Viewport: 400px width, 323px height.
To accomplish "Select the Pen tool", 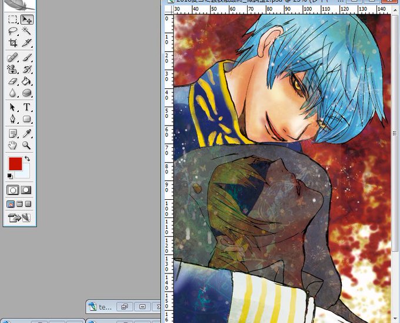I will click(x=12, y=119).
